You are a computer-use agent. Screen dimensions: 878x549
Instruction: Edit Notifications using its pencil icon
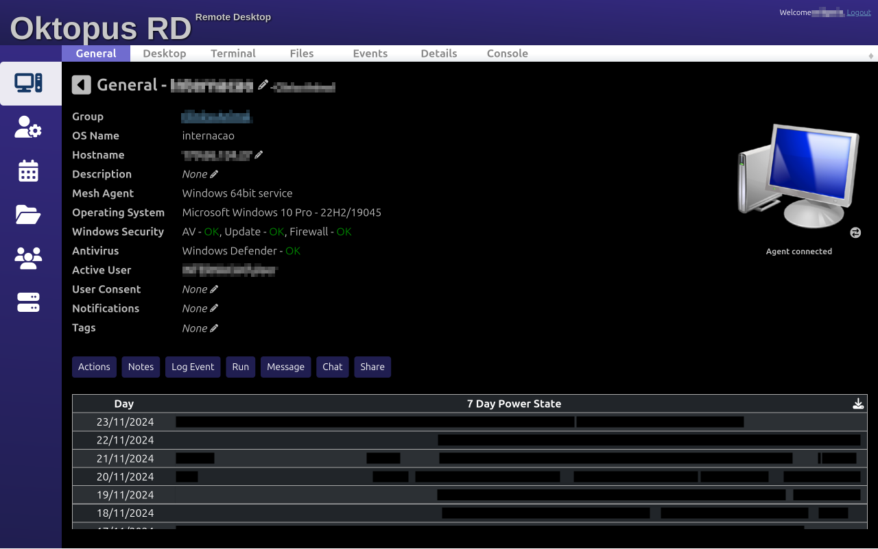(x=214, y=308)
